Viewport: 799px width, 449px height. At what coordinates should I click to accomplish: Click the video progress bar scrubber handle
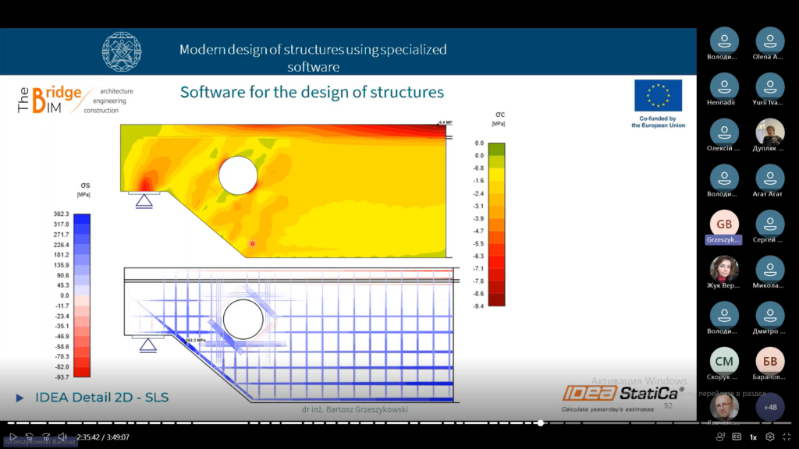[x=540, y=423]
